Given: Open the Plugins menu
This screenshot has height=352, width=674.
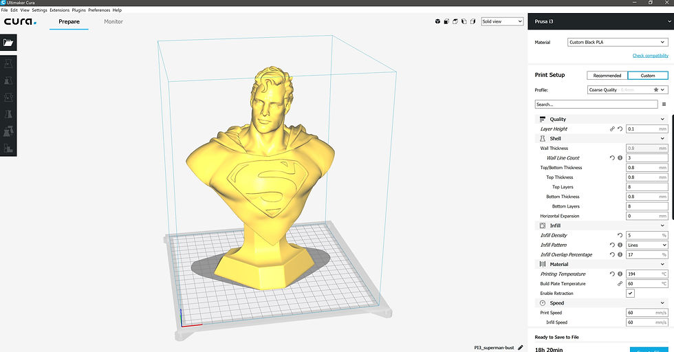Looking at the screenshot, I should (78, 10).
